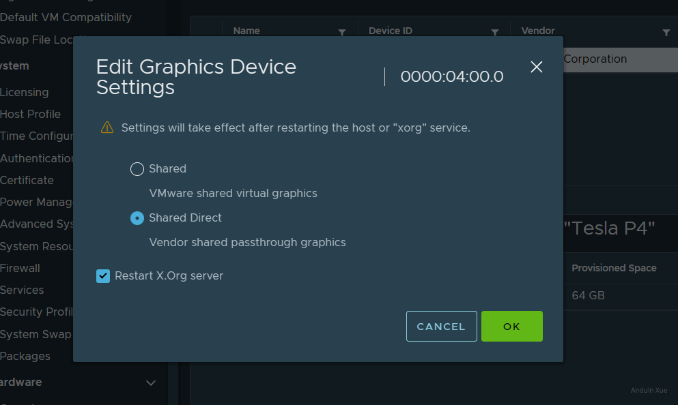Open Default VM Compatibility settings
Image resolution: width=678 pixels, height=405 pixels.
tap(66, 17)
